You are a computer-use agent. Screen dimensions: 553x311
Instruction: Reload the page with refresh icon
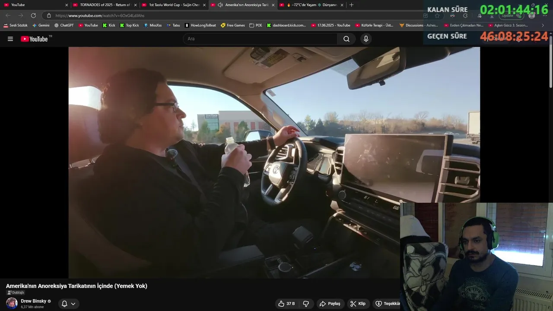(x=33, y=16)
